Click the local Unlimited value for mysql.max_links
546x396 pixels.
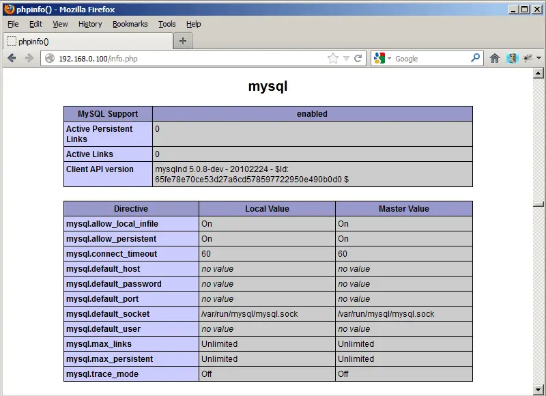point(219,343)
